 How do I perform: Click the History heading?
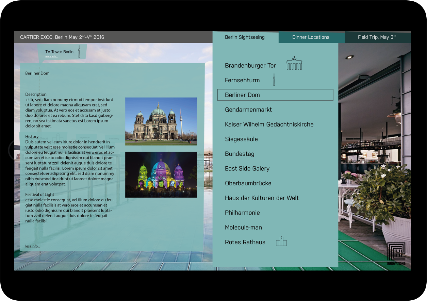coord(32,136)
